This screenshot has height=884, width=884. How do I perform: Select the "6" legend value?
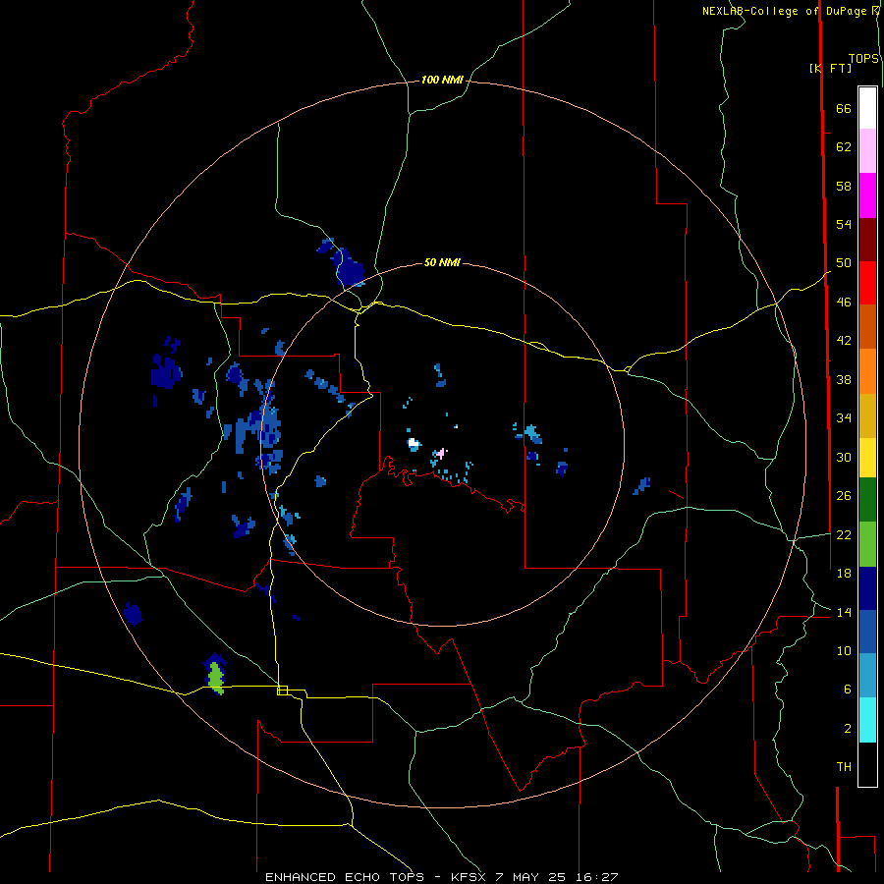click(x=848, y=689)
